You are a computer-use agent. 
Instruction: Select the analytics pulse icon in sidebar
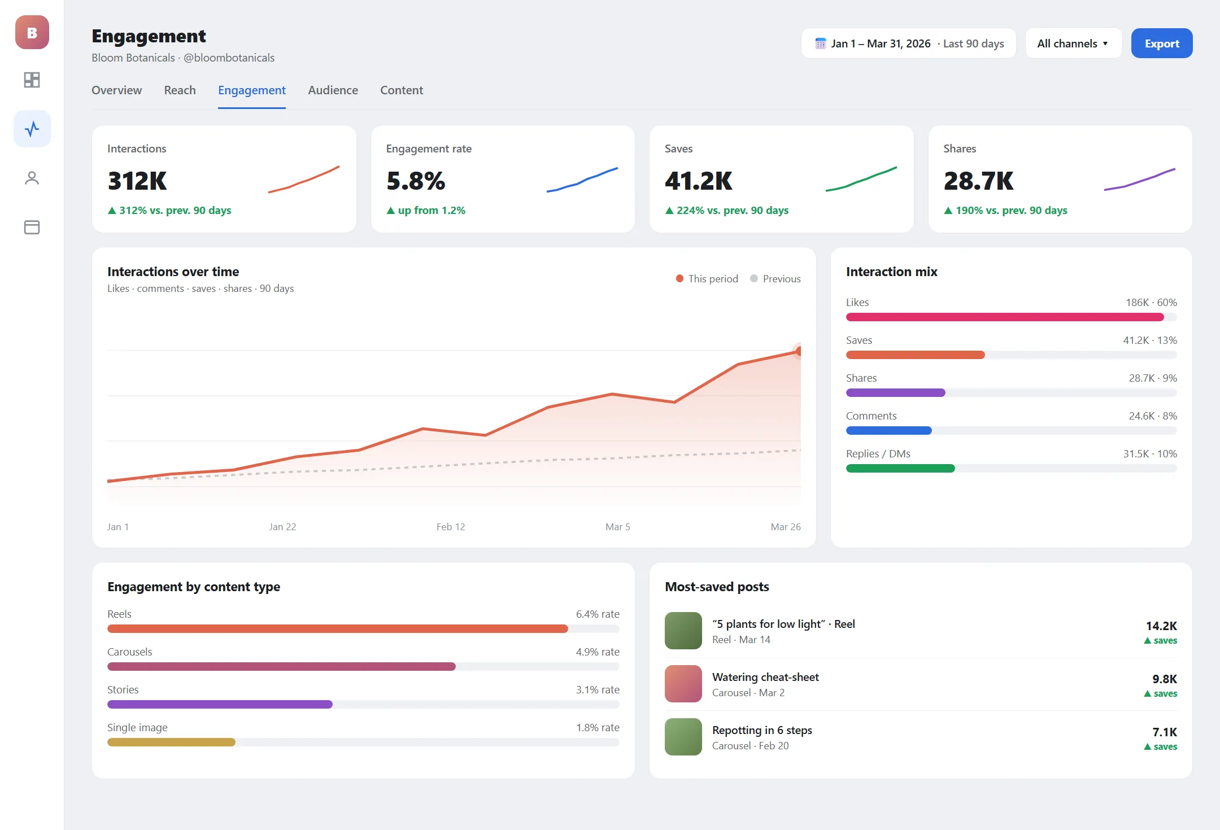pos(32,129)
